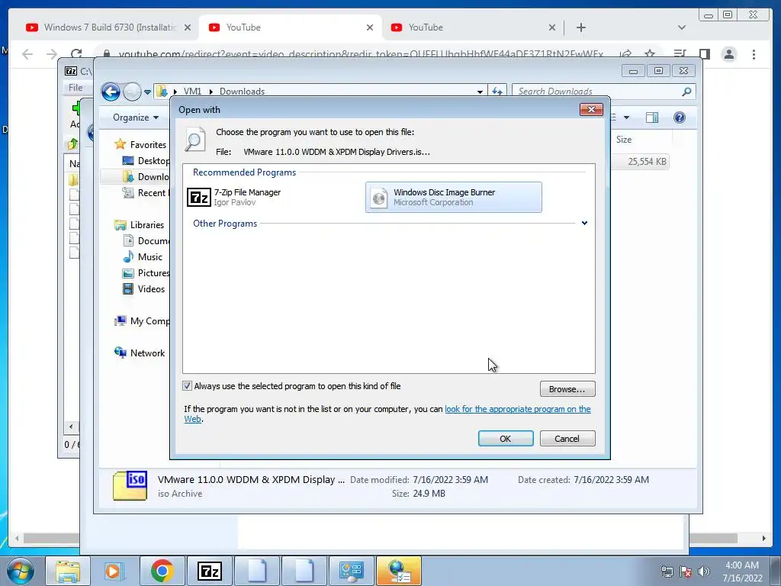781x586 pixels.
Task: Click Action Center flag in tray
Action: coord(686,572)
